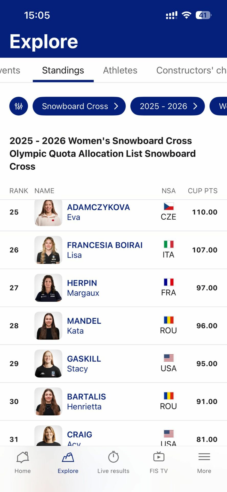Viewport: 227px width, 492px height.
Task: Expand the 2025 - 2026 season selector
Action: [168, 106]
